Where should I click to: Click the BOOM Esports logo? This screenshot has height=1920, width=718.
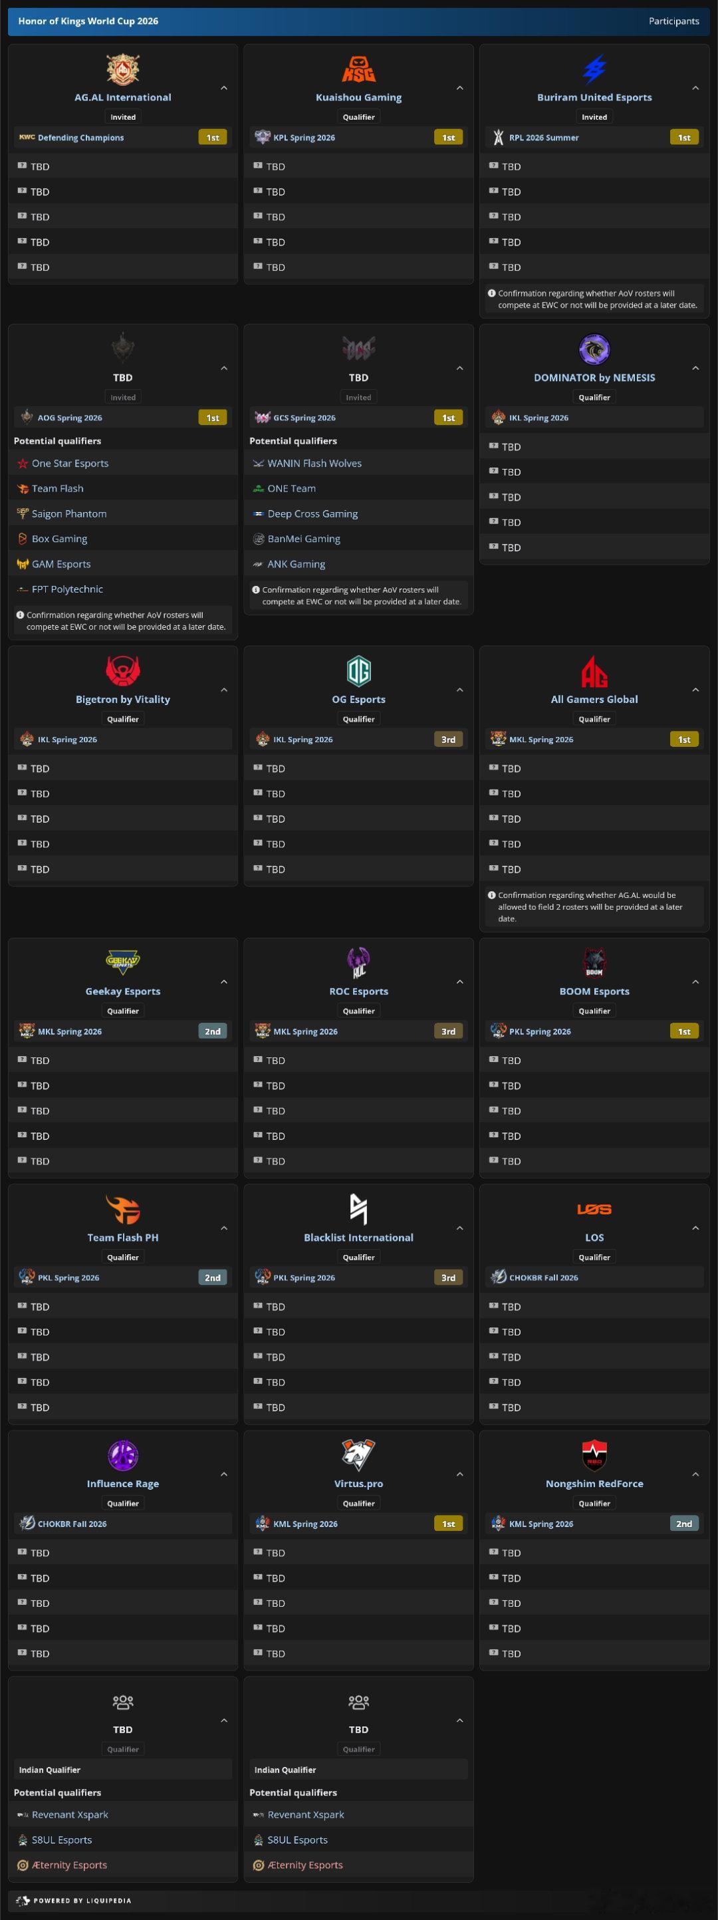pos(594,963)
